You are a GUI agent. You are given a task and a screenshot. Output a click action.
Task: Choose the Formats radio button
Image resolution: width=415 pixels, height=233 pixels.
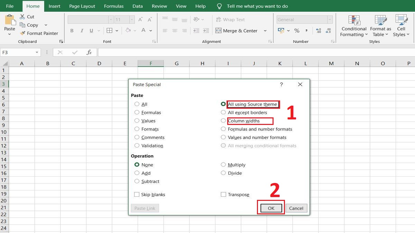click(137, 129)
